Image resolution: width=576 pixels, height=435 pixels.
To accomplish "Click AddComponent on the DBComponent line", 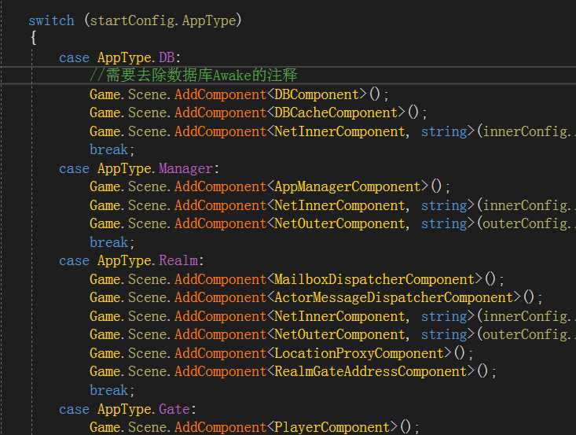I will click(220, 94).
